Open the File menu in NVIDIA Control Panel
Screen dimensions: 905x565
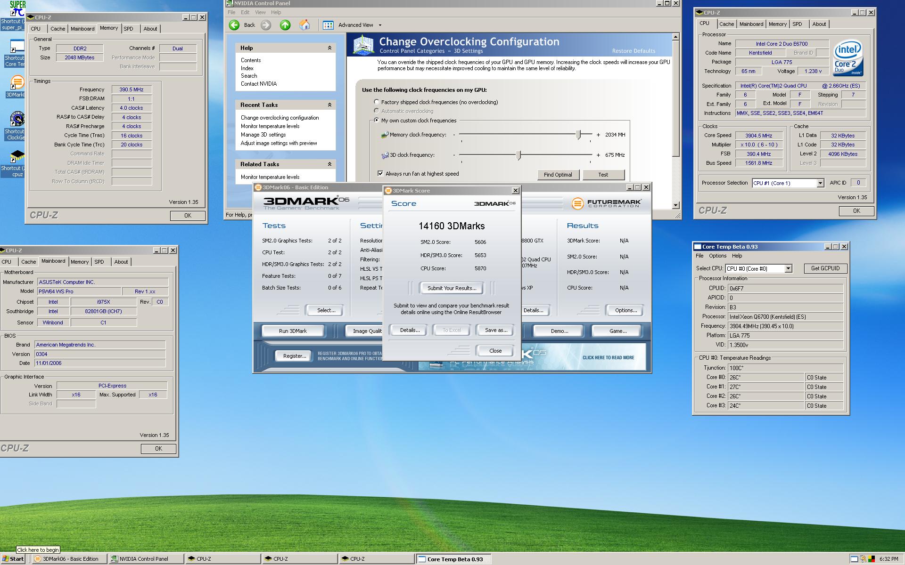click(x=231, y=12)
